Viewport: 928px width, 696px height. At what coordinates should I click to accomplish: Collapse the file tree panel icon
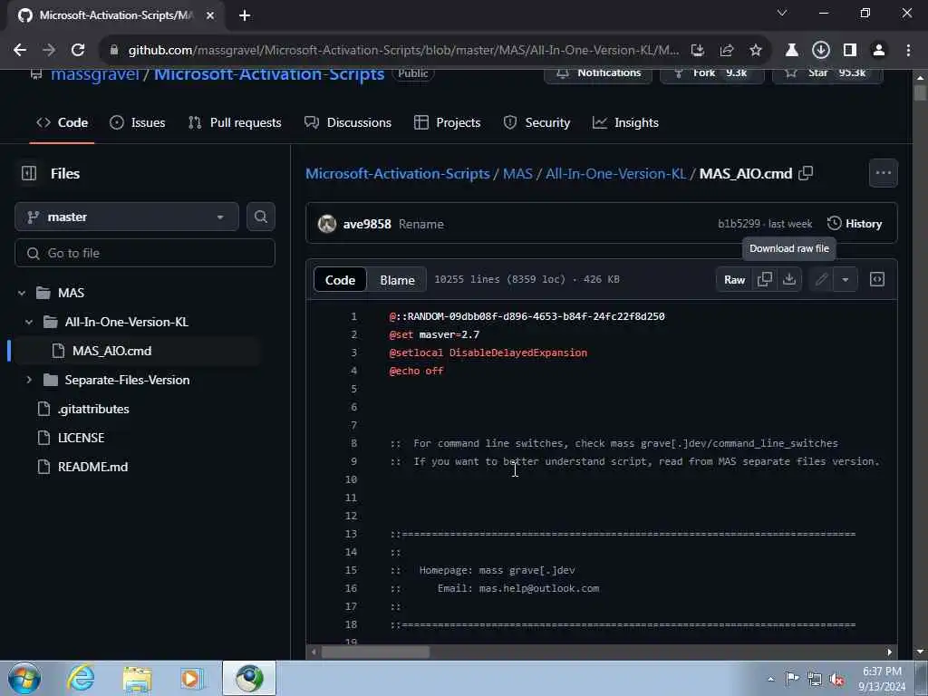[x=28, y=173]
